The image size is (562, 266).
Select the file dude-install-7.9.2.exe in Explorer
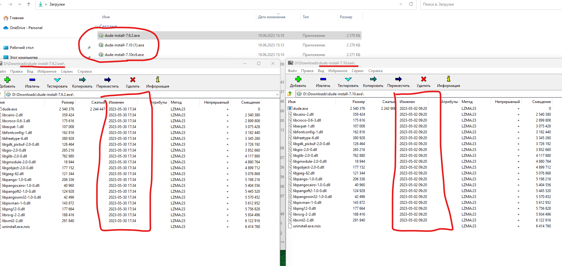click(x=229, y=36)
